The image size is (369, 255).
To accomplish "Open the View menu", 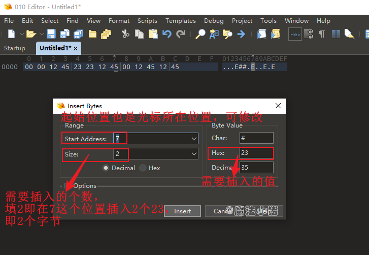I will click(x=93, y=21).
